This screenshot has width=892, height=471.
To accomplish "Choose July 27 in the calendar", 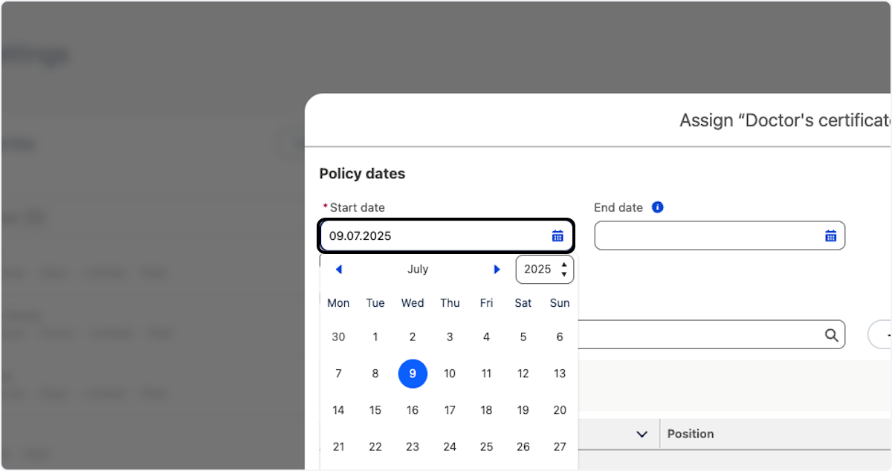I will (x=560, y=447).
